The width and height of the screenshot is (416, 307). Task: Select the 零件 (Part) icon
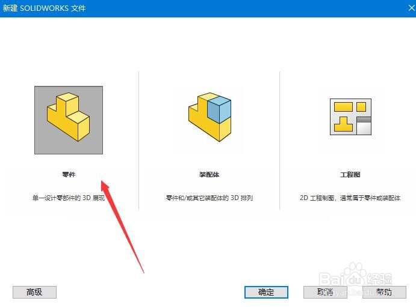tap(69, 120)
